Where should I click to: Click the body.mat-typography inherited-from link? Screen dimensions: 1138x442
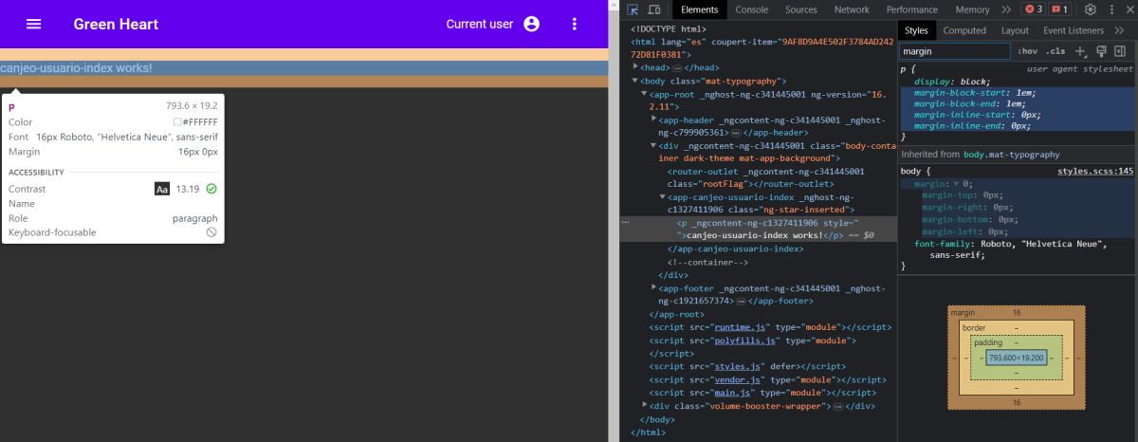click(x=1012, y=154)
